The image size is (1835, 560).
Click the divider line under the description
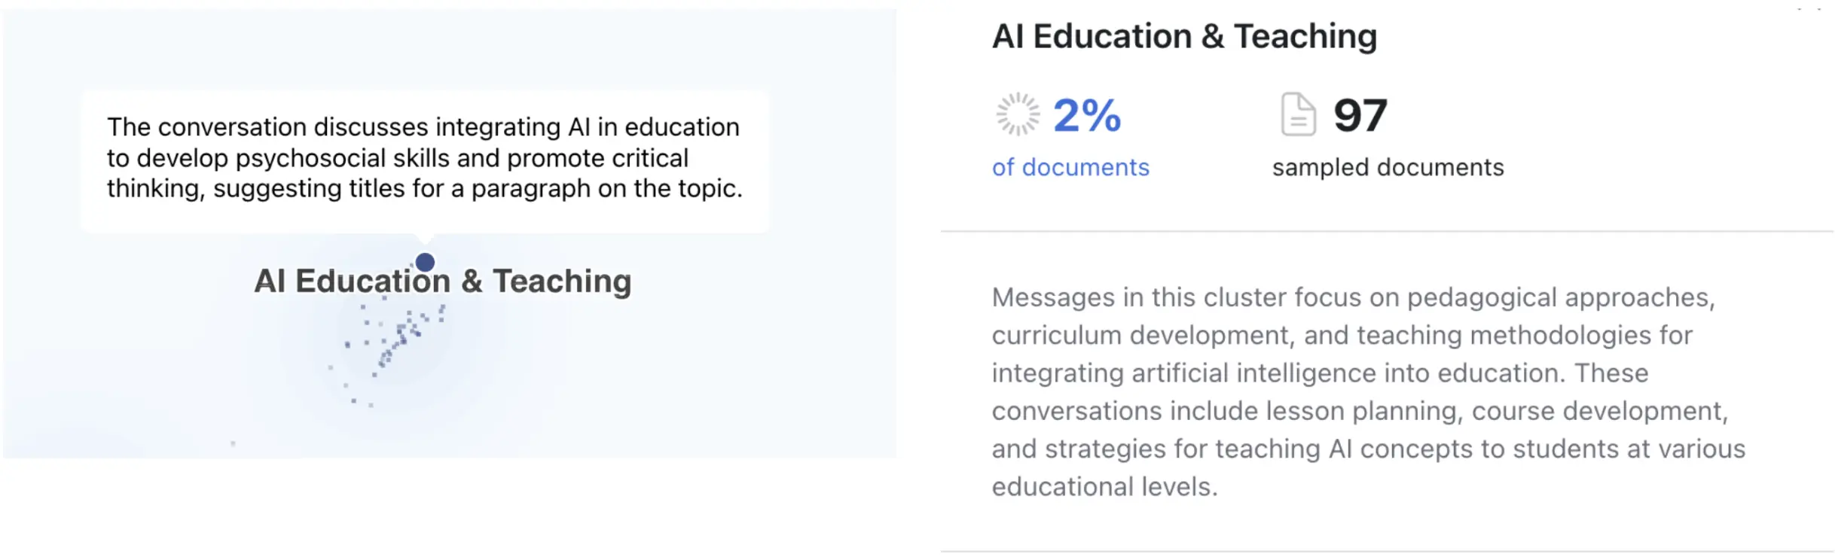click(1386, 552)
